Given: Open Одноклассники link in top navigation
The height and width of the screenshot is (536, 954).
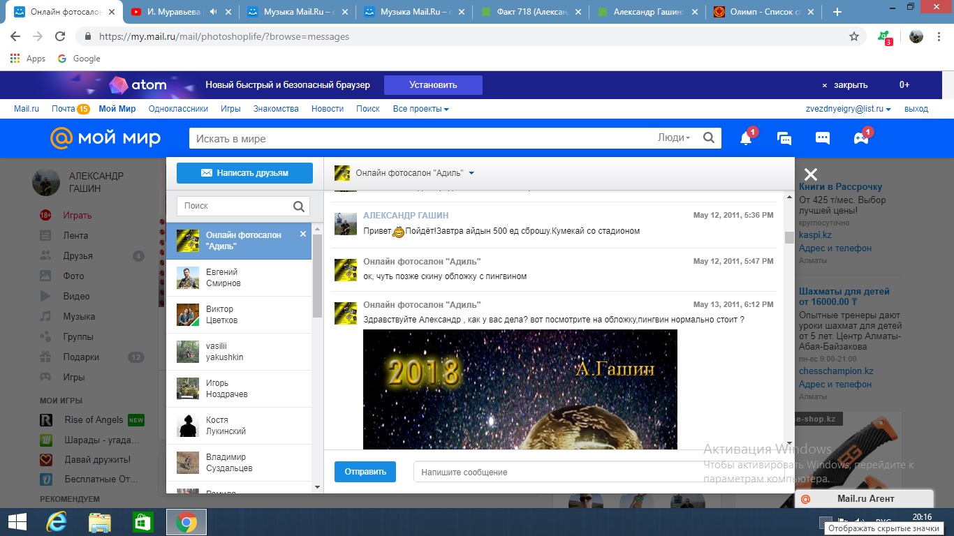Looking at the screenshot, I should (178, 109).
